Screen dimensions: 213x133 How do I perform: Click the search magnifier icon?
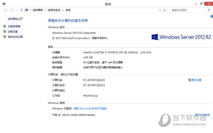pyautogui.click(x=209, y=10)
